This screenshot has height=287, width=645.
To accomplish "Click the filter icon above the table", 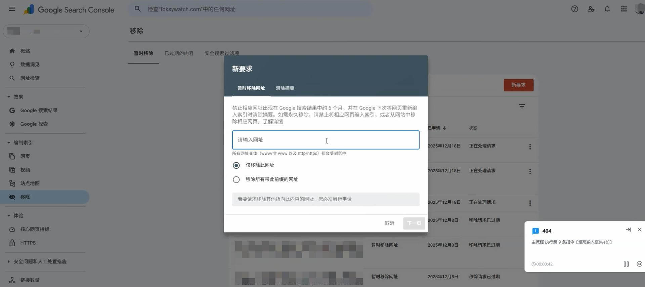I will 522,106.
